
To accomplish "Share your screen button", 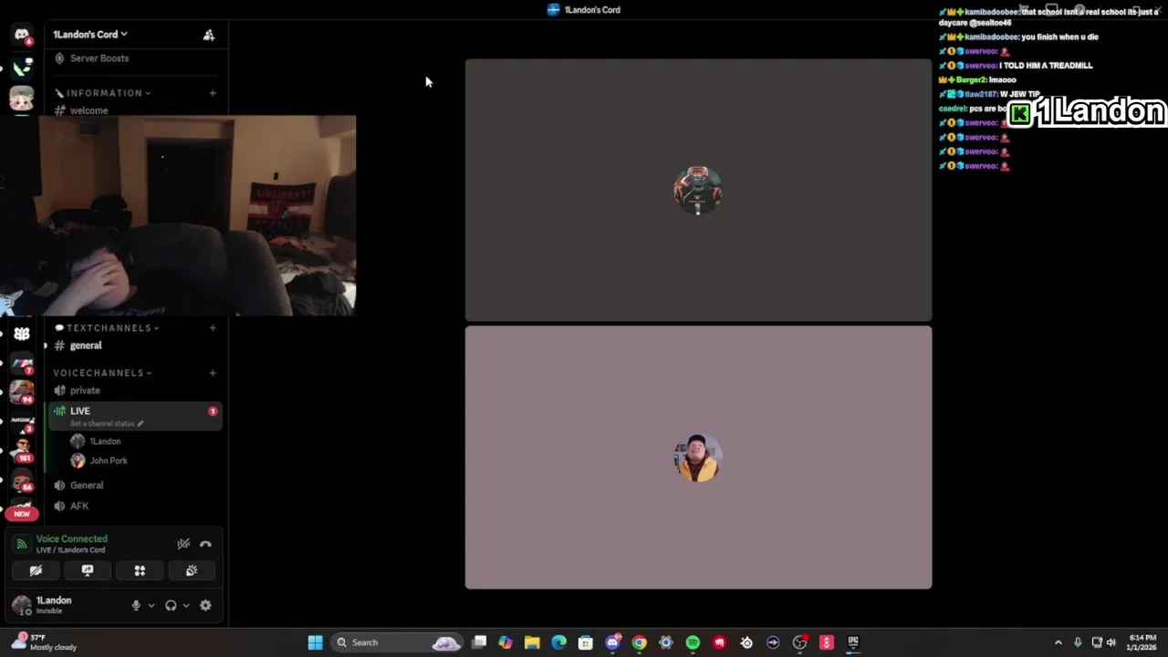I will (88, 570).
